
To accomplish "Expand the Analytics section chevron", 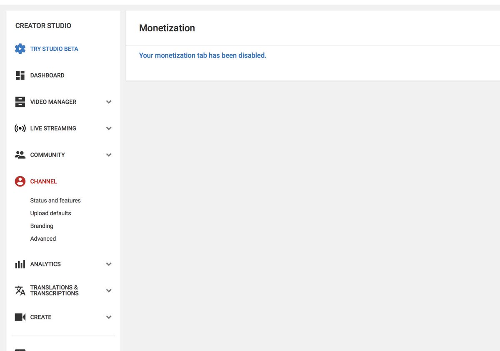I will click(109, 264).
